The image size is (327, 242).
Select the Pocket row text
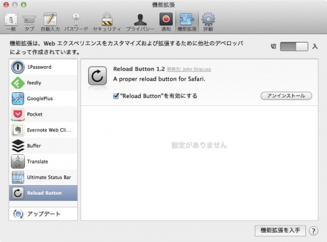(x=35, y=114)
